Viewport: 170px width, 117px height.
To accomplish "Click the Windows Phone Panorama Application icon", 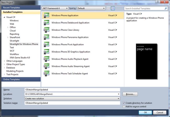I will point(47,37).
